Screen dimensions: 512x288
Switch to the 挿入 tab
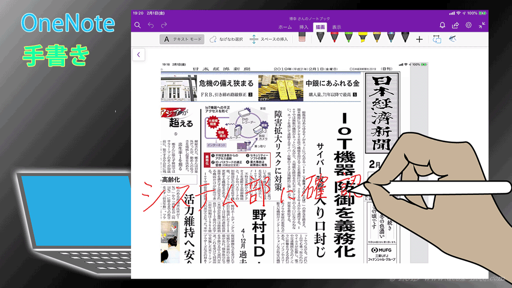pyautogui.click(x=304, y=27)
